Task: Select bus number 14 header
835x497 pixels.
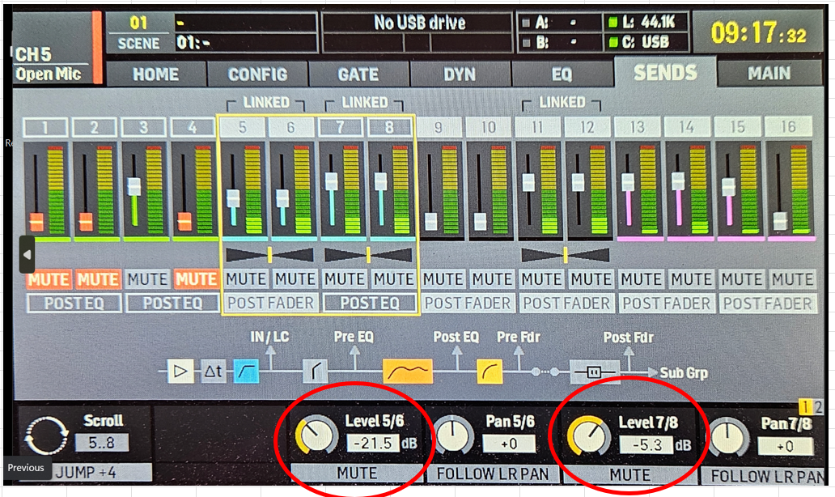Action: 687,127
